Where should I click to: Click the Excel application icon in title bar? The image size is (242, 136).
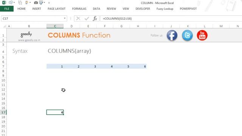(x=4, y=3)
